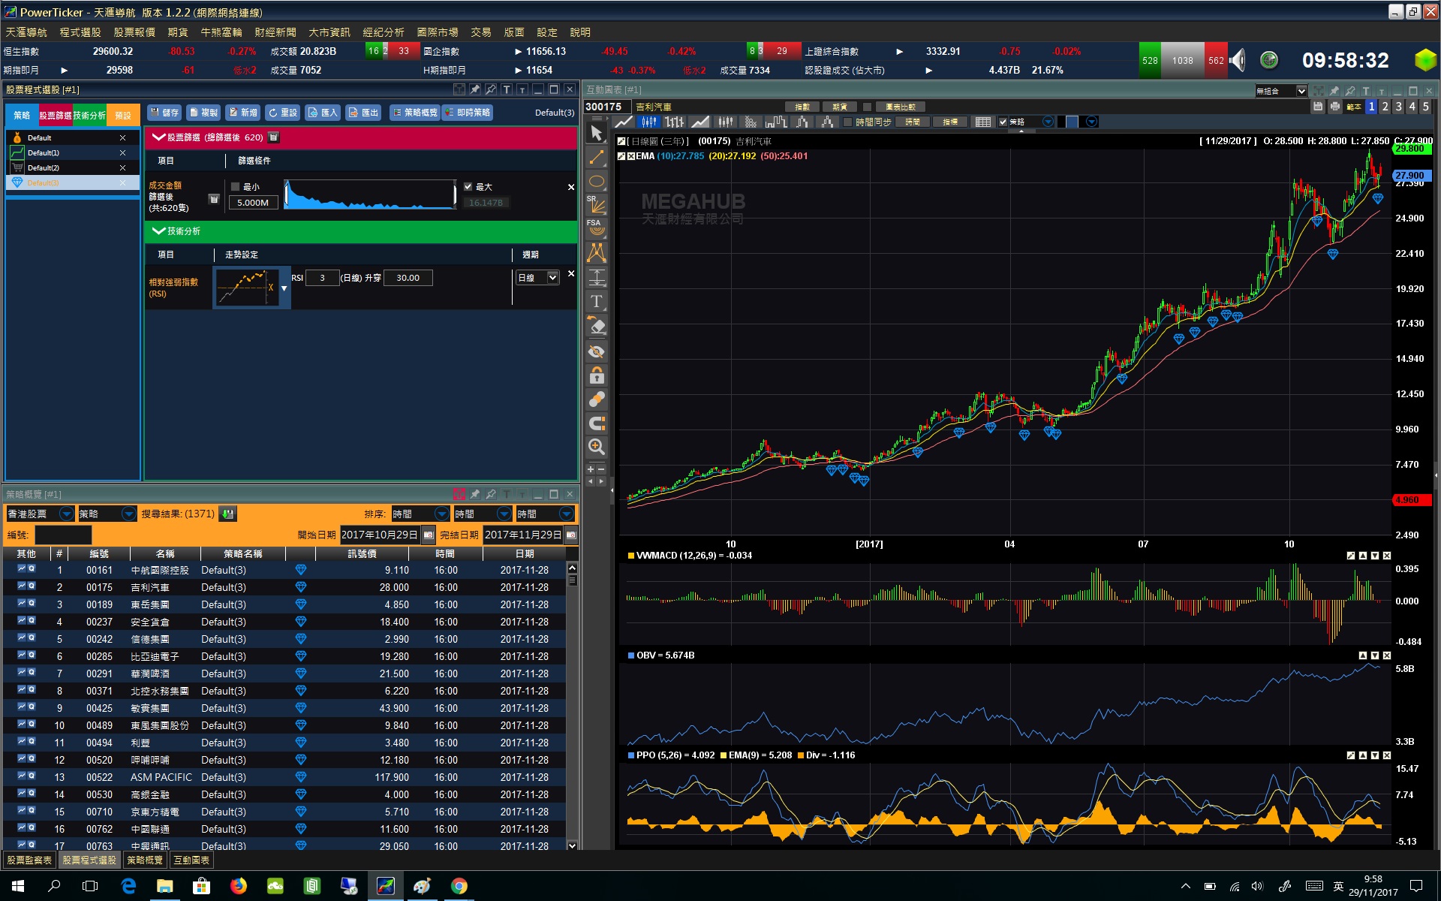The height and width of the screenshot is (901, 1441).
Task: Select the arrow cursor drawing tool
Action: (597, 134)
